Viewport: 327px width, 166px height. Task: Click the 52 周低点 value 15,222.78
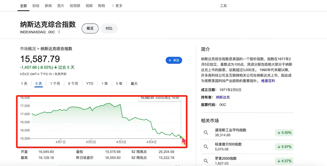(x=166, y=158)
